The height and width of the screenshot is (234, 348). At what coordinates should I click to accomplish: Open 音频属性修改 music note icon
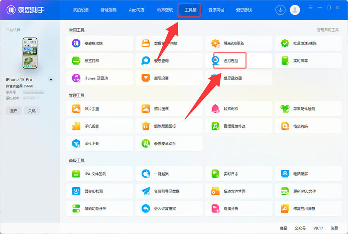coord(215,126)
